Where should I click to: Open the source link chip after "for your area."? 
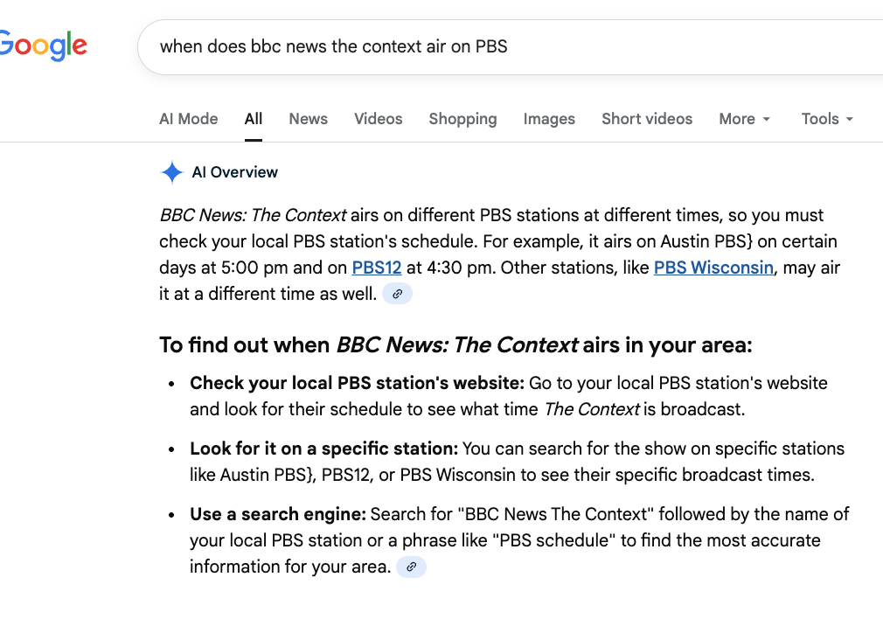click(x=411, y=567)
